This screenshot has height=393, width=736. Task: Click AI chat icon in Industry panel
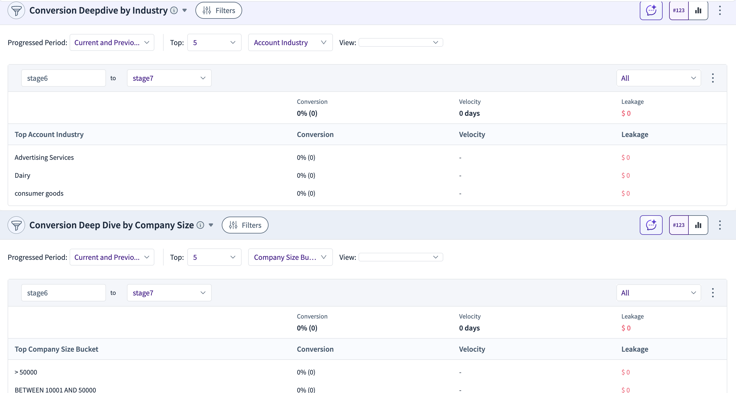pyautogui.click(x=651, y=11)
